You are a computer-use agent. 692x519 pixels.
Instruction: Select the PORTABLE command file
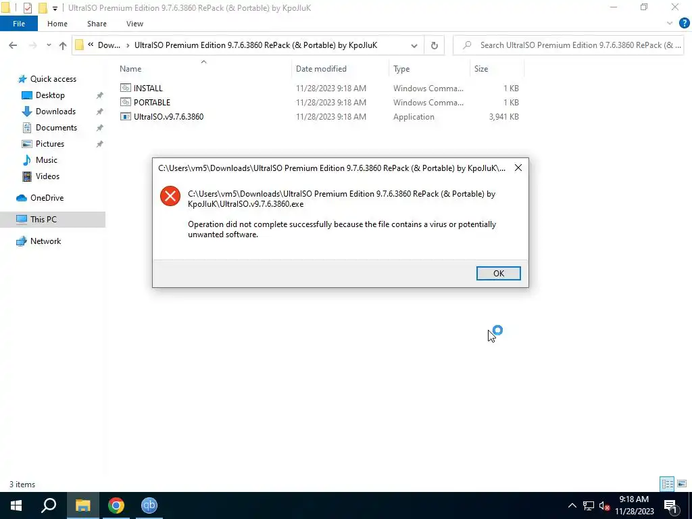[152, 103]
